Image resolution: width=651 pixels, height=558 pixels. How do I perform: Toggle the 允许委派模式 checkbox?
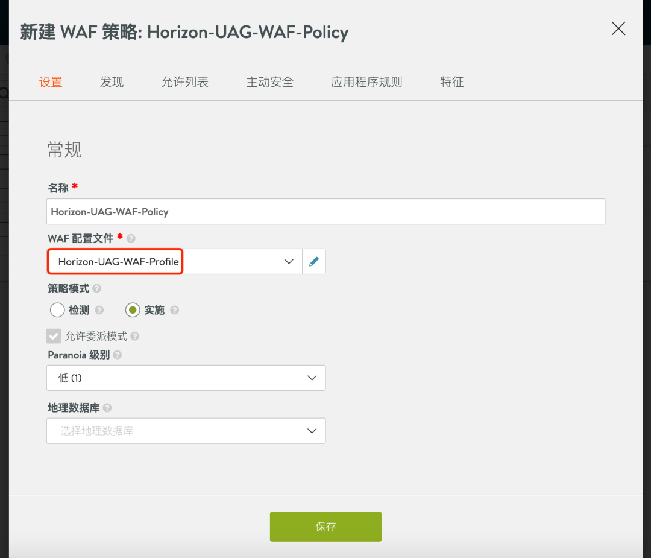(x=54, y=336)
